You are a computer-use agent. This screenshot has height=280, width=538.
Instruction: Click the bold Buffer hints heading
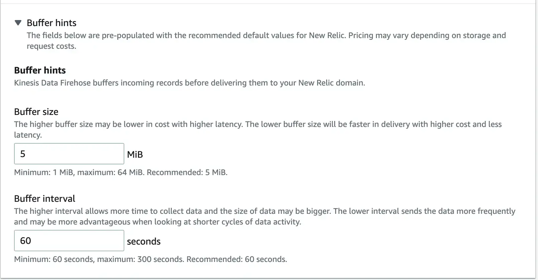click(x=40, y=70)
